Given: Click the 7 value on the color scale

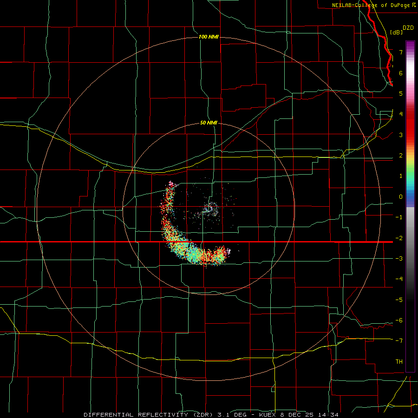Looking at the screenshot, I should [401, 52].
